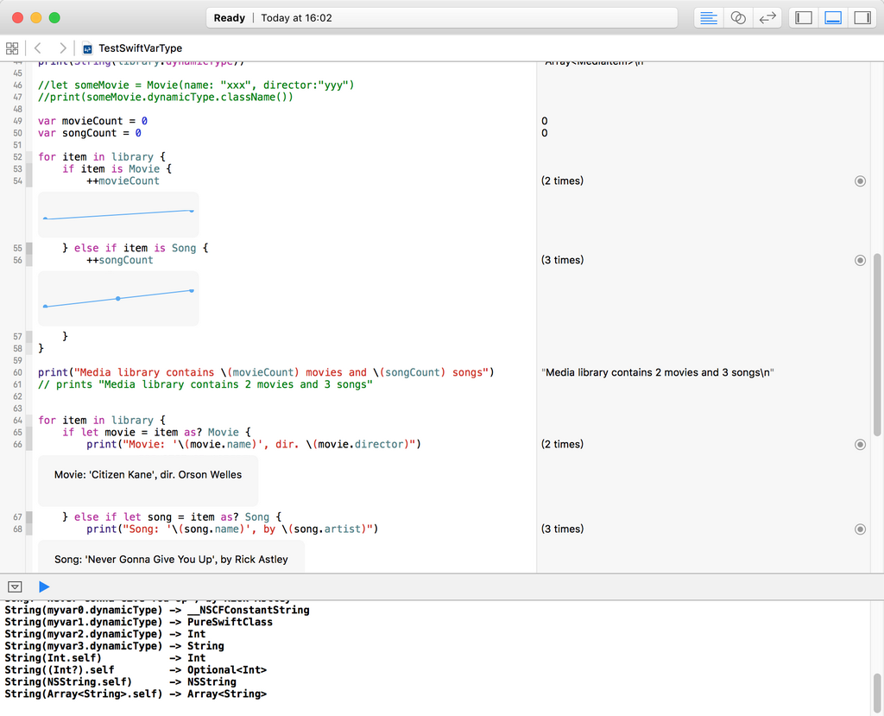This screenshot has width=884, height=716.
Task: Select the songCount inline graph
Action: point(118,299)
